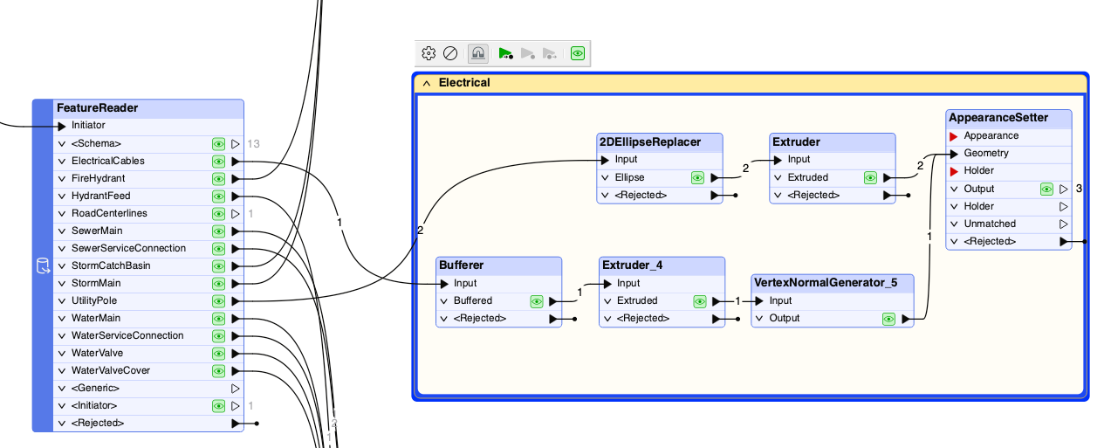The image size is (1111, 448).
Task: Click the WaterServiceConnection port label
Action: coord(127,335)
